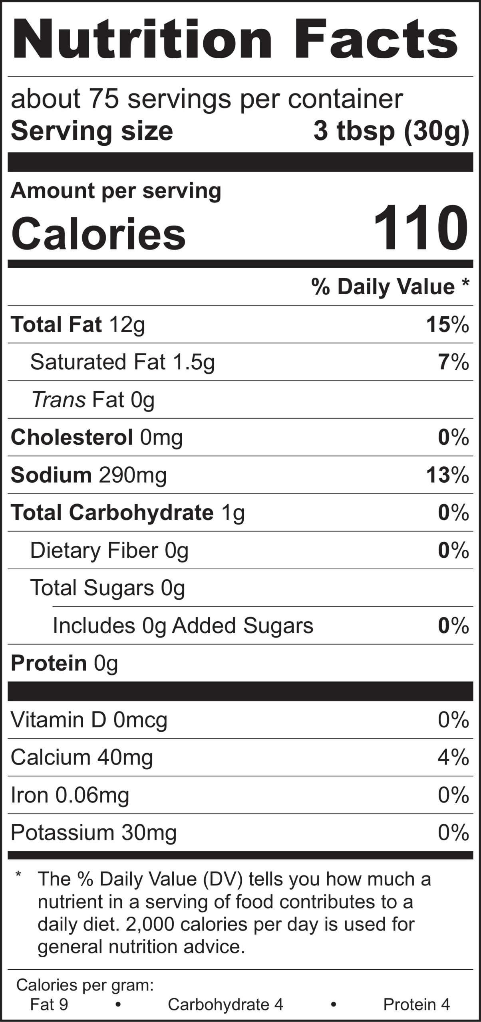Click the Trans Fat 0g line
Viewport: 481px width, 1022px height.
click(93, 400)
